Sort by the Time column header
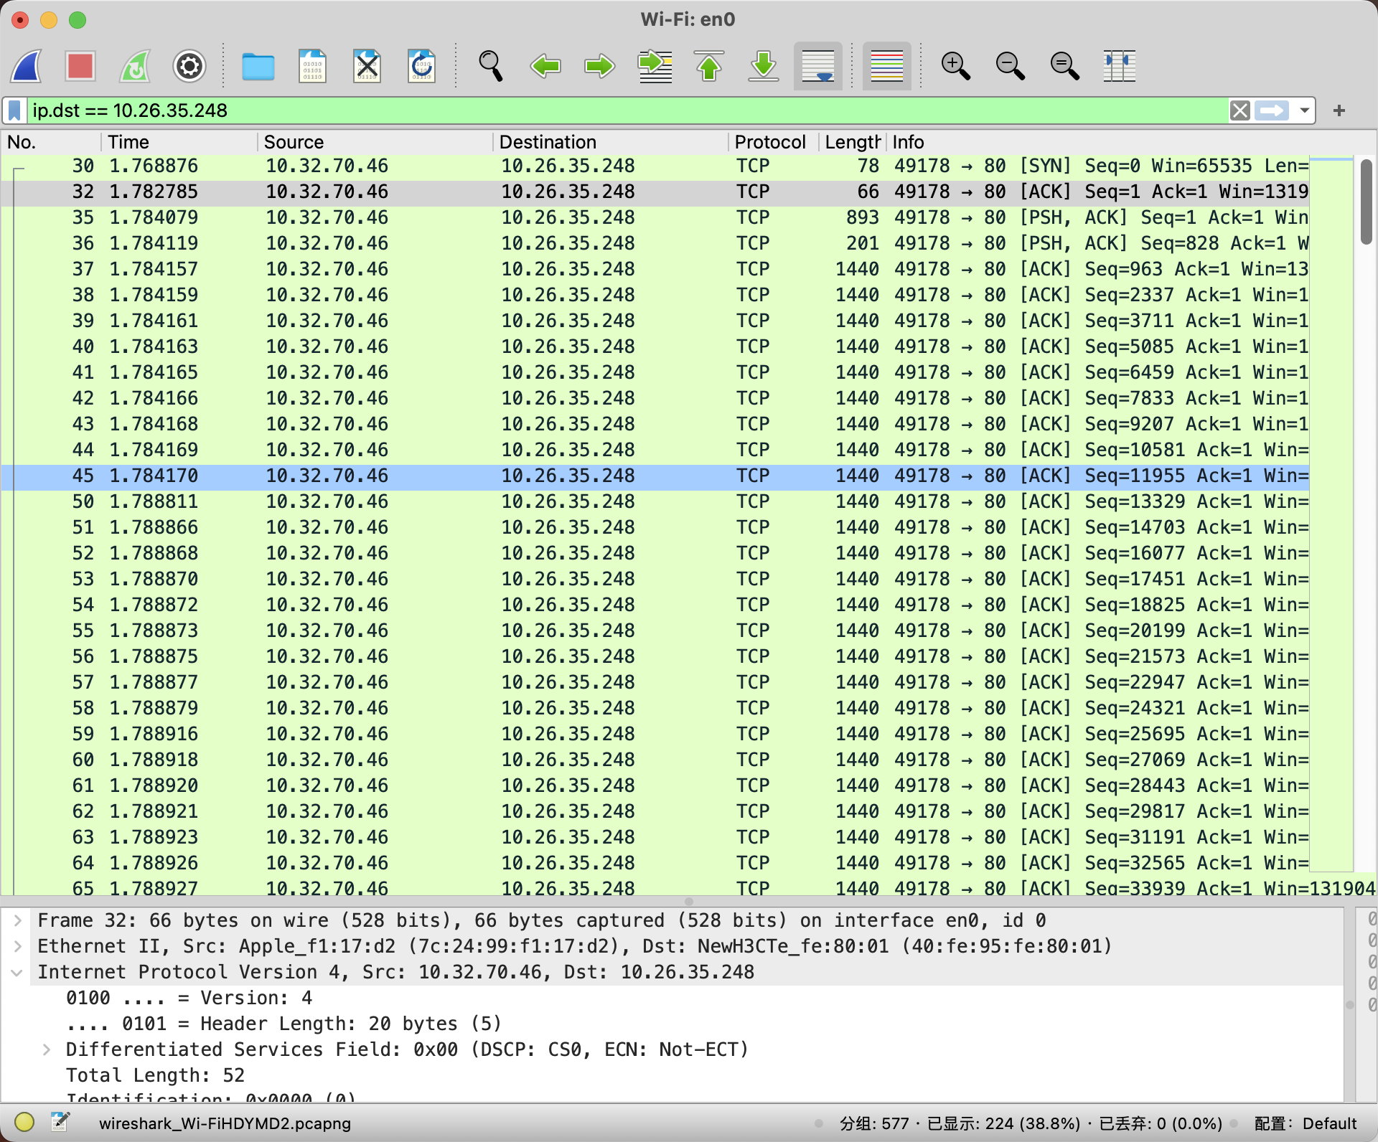 [x=179, y=142]
